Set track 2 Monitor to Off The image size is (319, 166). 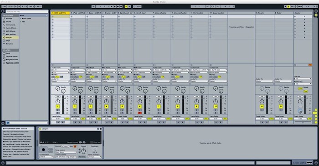point(81,77)
